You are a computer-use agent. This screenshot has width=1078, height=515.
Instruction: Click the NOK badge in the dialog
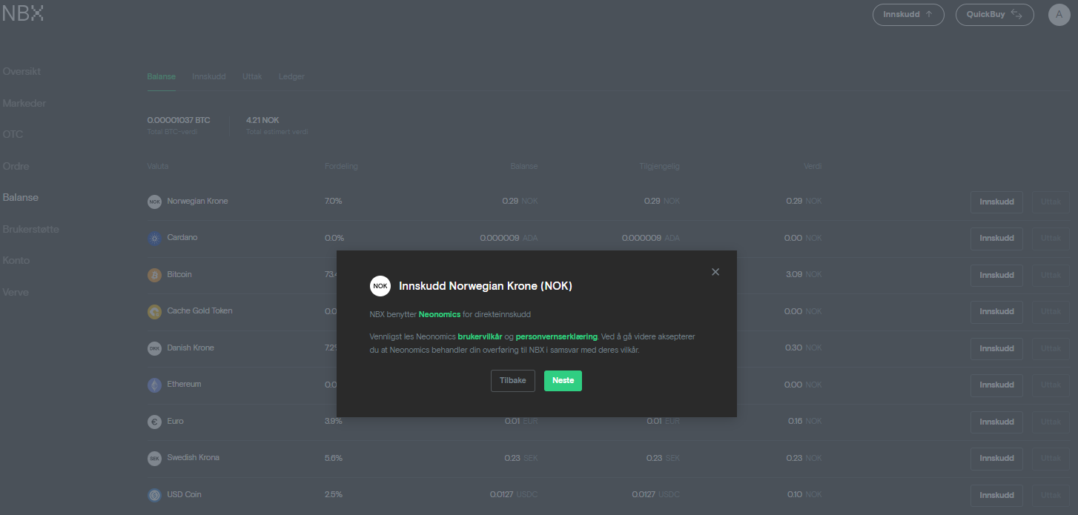pos(380,286)
